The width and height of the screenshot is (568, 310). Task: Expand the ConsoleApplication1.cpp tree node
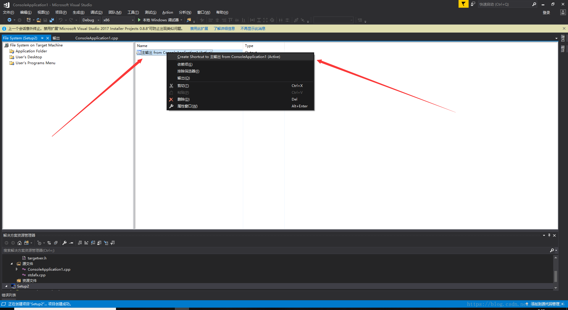pos(17,269)
